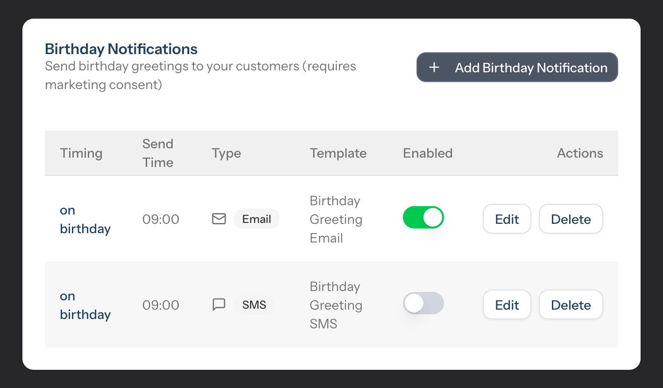The width and height of the screenshot is (663, 388).
Task: Select the Email type badge in the first row
Action: [x=256, y=219]
